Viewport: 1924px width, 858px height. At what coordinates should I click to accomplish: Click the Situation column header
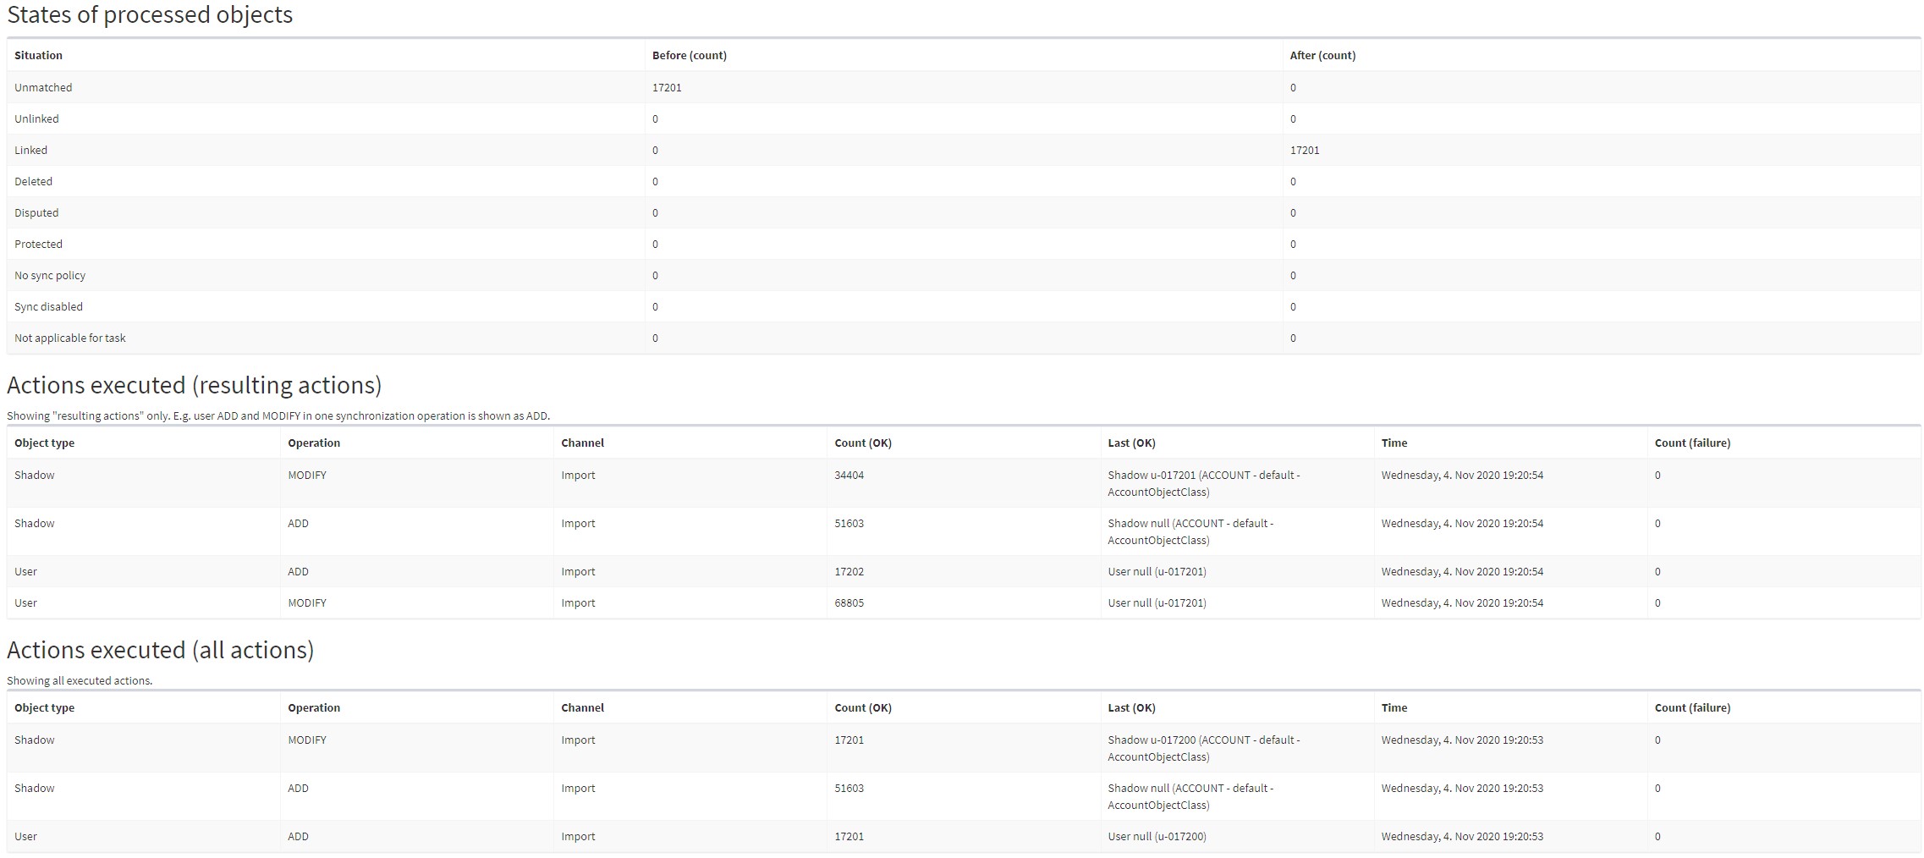pyautogui.click(x=38, y=56)
